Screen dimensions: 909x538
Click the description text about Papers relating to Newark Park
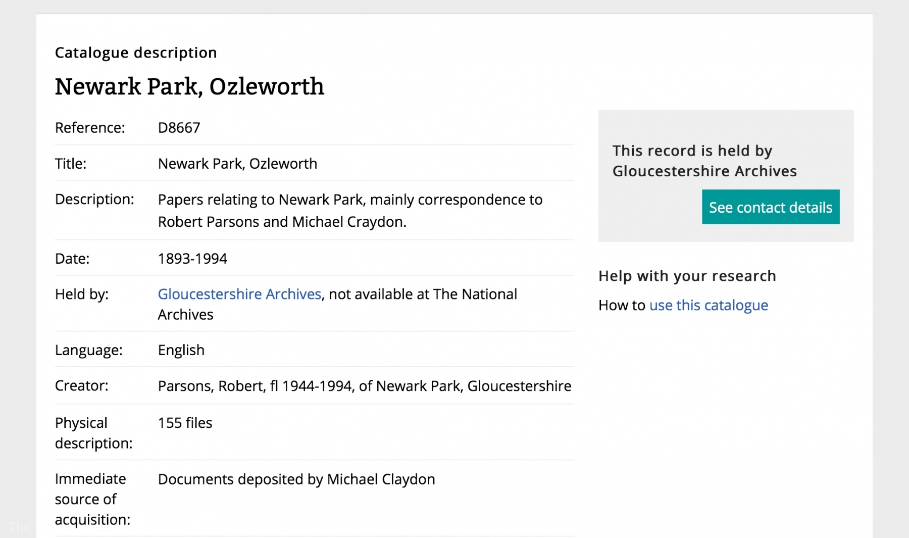coord(349,210)
